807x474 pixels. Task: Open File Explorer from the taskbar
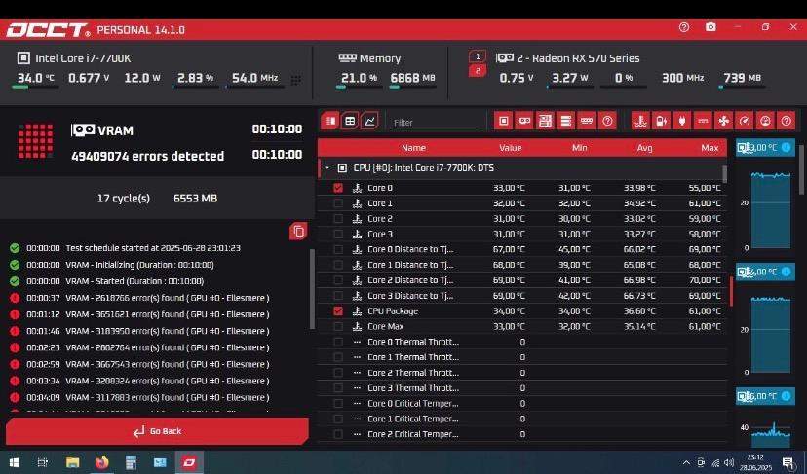72,462
